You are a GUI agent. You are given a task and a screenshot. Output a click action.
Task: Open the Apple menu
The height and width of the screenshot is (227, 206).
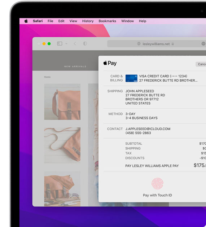pyautogui.click(x=26, y=21)
